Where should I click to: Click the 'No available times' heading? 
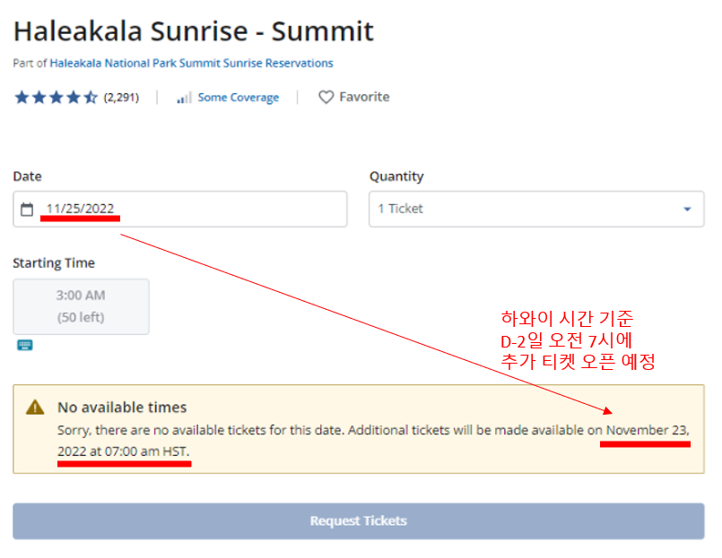(122, 408)
